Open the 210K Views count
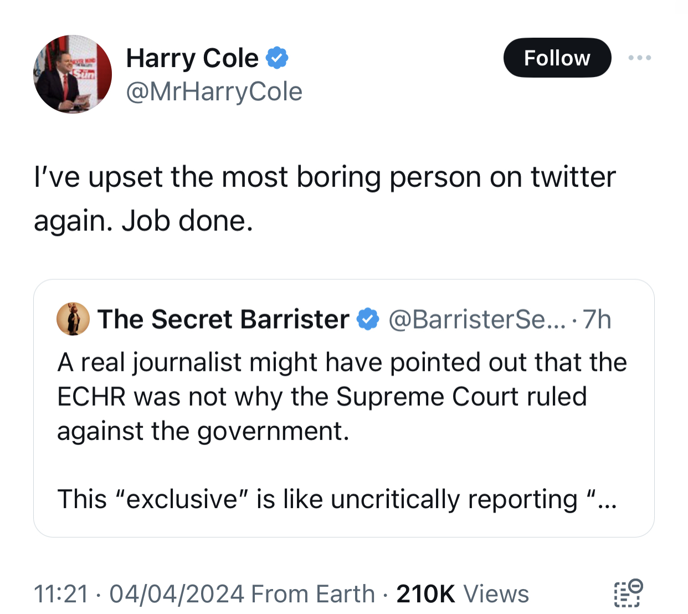Image resolution: width=688 pixels, height=614 pixels. tap(463, 594)
